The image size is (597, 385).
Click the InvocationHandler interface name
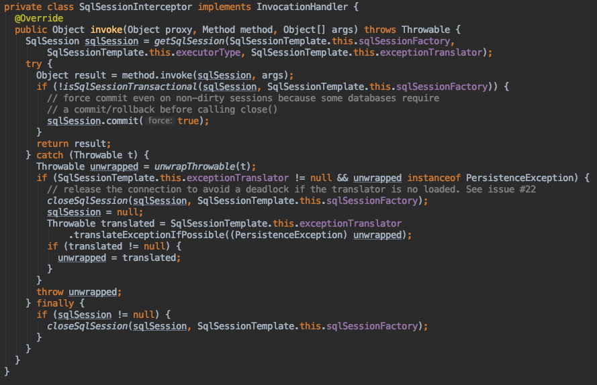tap(302, 7)
